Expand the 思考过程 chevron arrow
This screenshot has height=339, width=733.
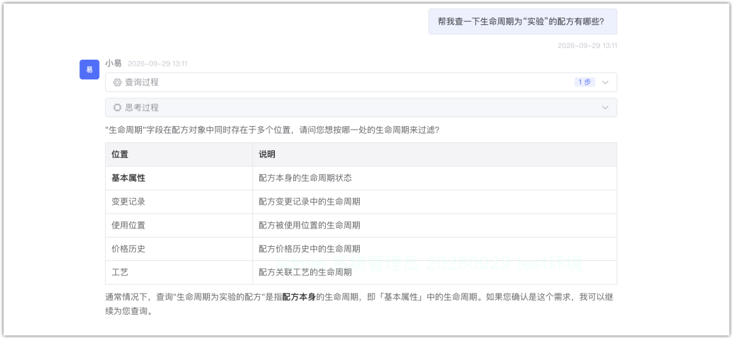point(605,107)
